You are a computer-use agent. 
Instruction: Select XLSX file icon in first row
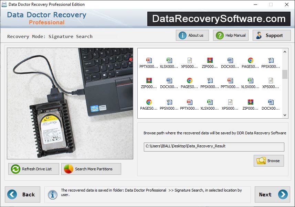(169, 60)
